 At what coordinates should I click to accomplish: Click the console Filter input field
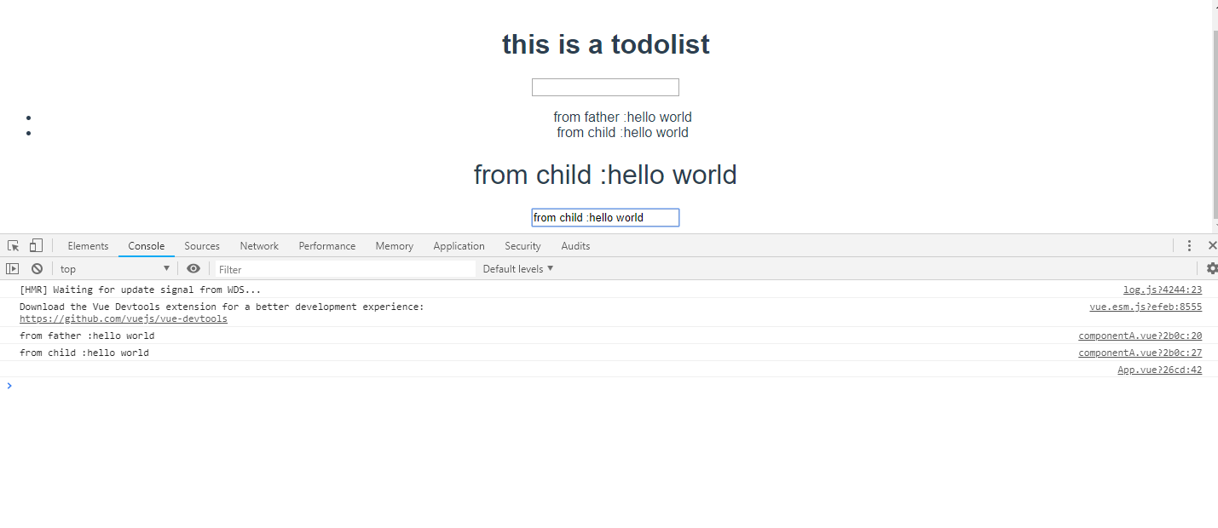point(345,269)
